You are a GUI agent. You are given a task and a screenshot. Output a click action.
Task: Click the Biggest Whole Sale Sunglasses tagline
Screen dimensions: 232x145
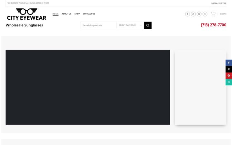[x=28, y=3]
